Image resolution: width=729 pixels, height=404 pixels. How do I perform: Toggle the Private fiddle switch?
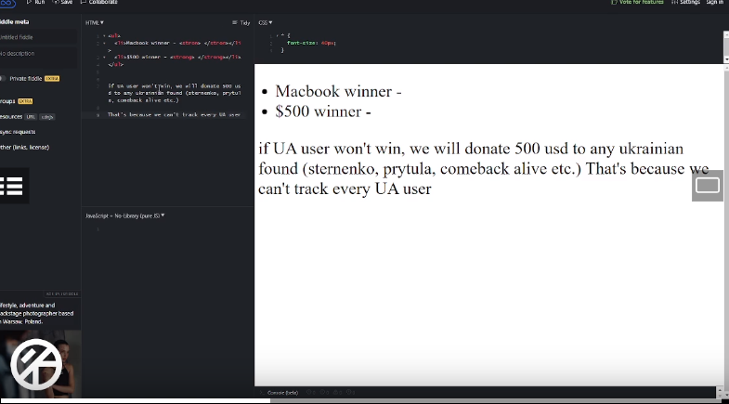pos(3,79)
